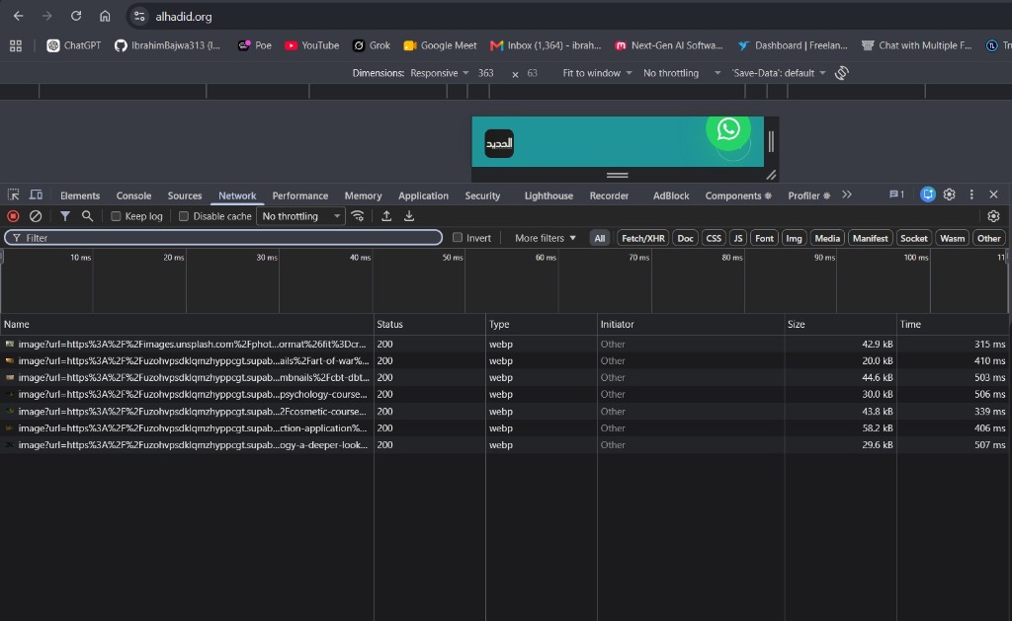Open the Fit to window zoom dropdown
This screenshot has height=621, width=1012.
(x=597, y=73)
